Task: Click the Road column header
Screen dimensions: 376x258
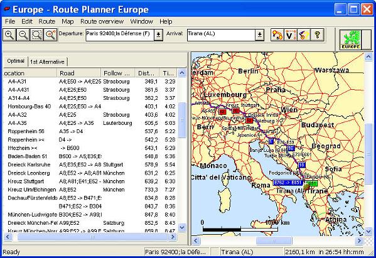Action: pyautogui.click(x=78, y=73)
